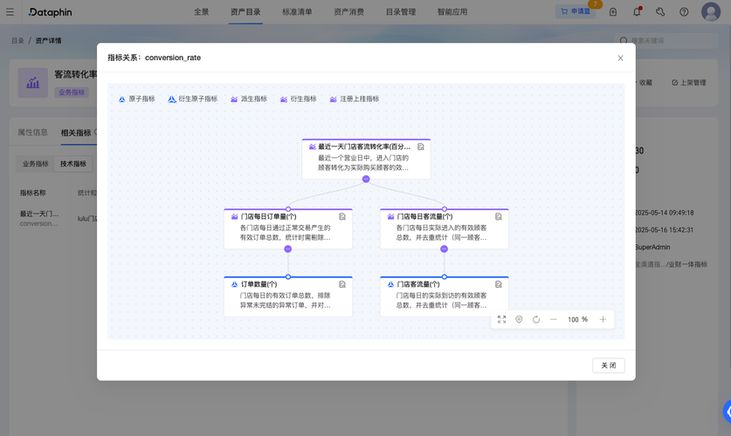The height and width of the screenshot is (436, 731).
Task: Close the 指标关系 dialog with X
Action: 620,58
